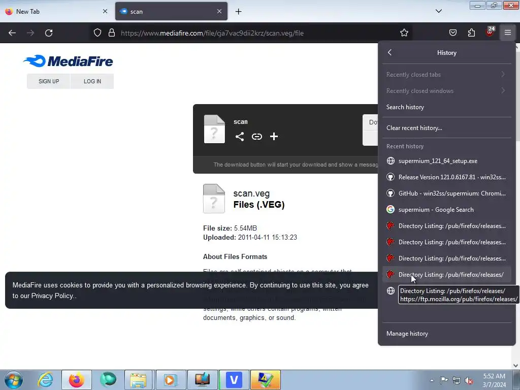The height and width of the screenshot is (390, 520).
Task: Go back using the browser back arrow
Action: [12, 33]
